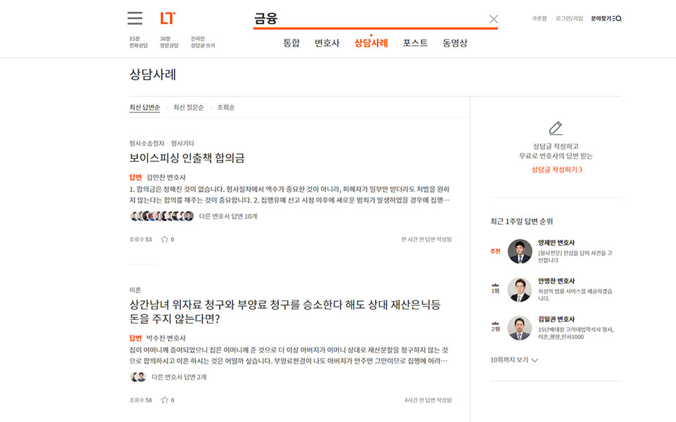Switch to 동영상 tab
This screenshot has height=422, width=676.
[455, 43]
